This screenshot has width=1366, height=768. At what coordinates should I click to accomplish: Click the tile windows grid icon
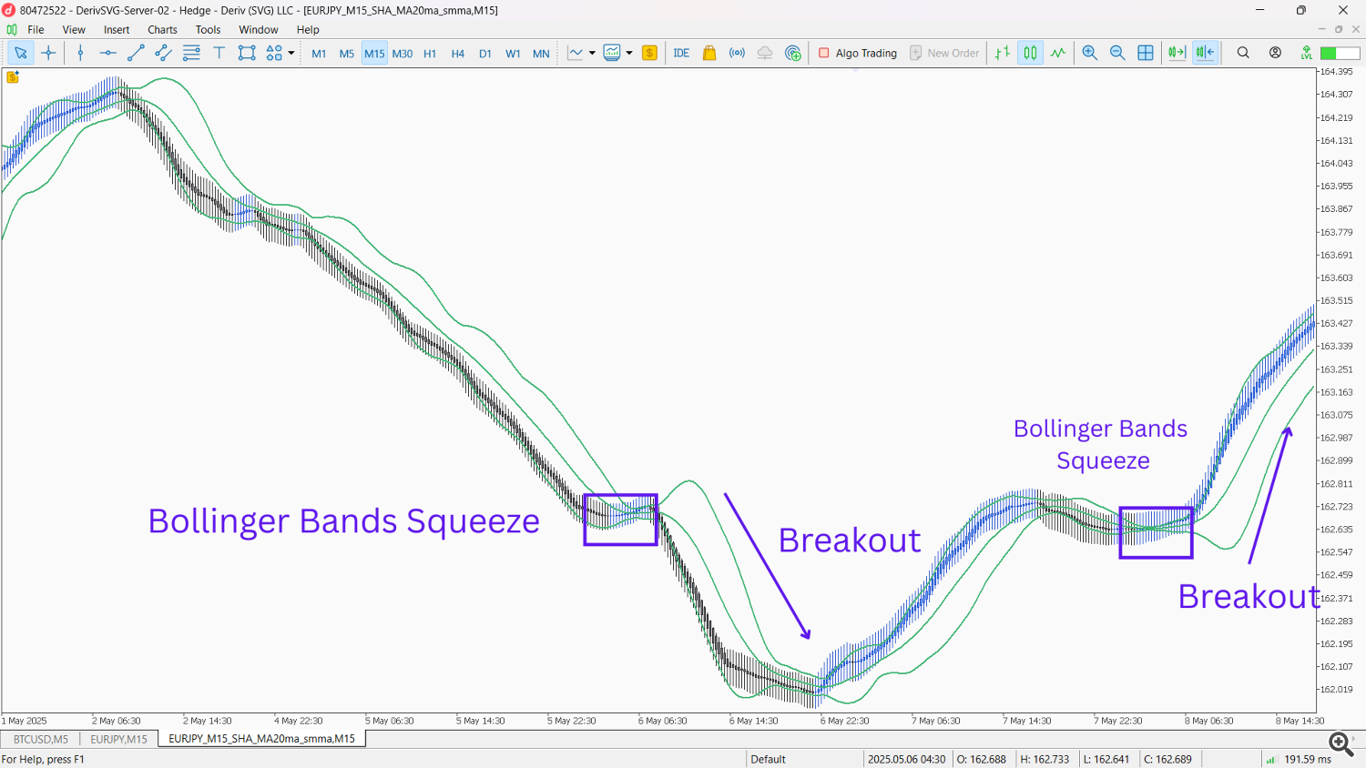1146,53
